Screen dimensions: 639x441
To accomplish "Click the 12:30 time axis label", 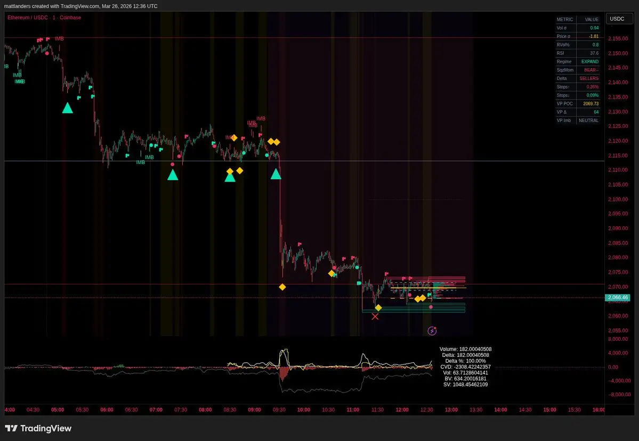I will [x=427, y=410].
